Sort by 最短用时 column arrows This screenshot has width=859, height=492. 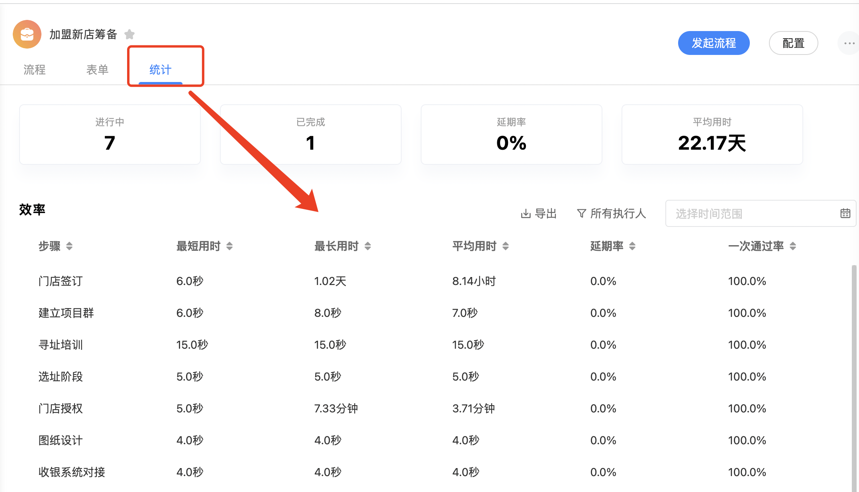(x=229, y=246)
